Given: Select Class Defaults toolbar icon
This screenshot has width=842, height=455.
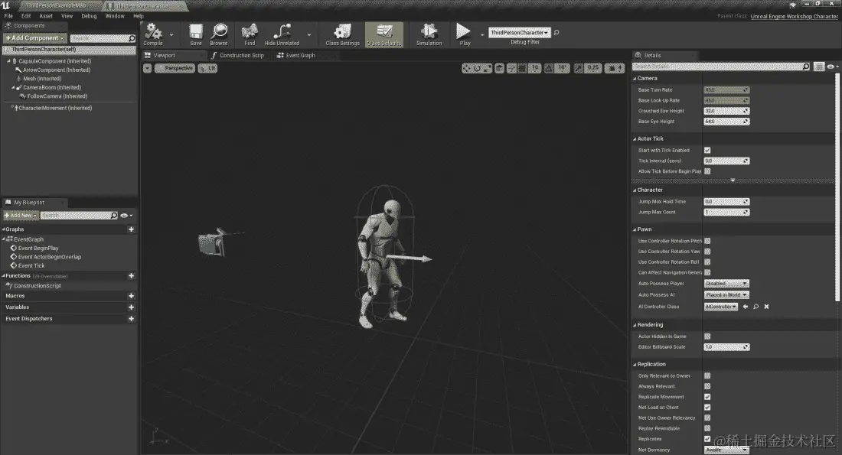Looking at the screenshot, I should tap(384, 35).
